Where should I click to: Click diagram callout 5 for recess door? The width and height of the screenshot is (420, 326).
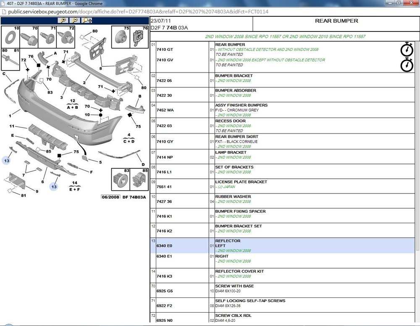pos(100,162)
